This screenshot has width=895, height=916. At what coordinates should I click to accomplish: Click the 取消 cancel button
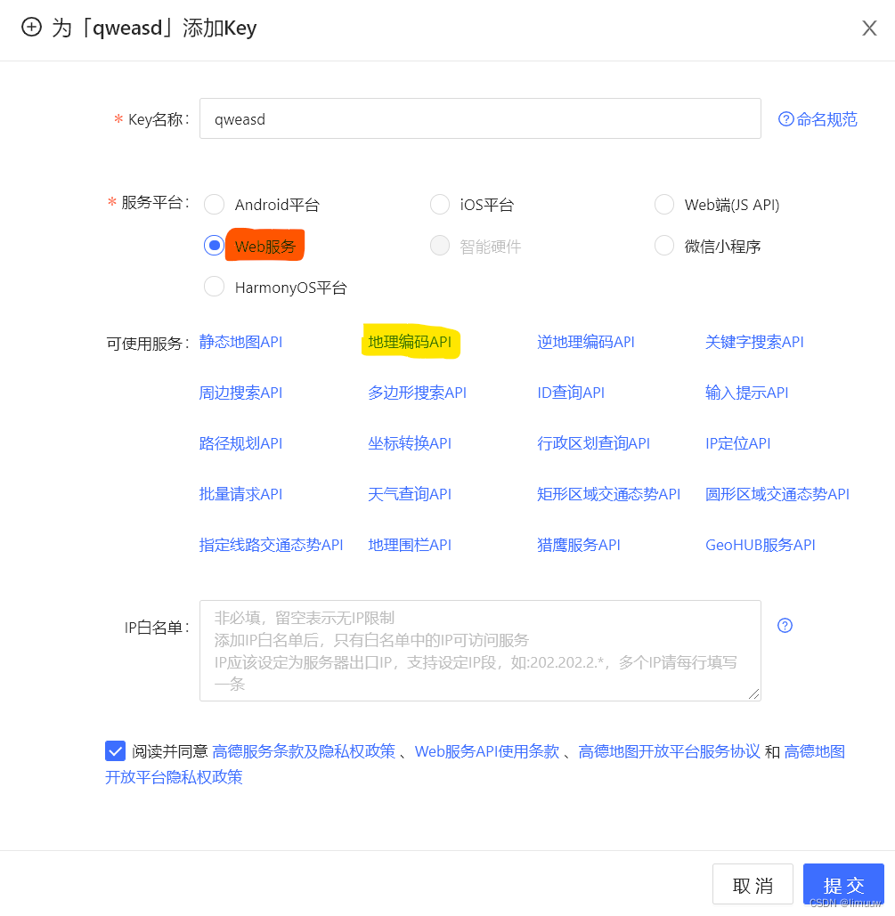pos(753,885)
